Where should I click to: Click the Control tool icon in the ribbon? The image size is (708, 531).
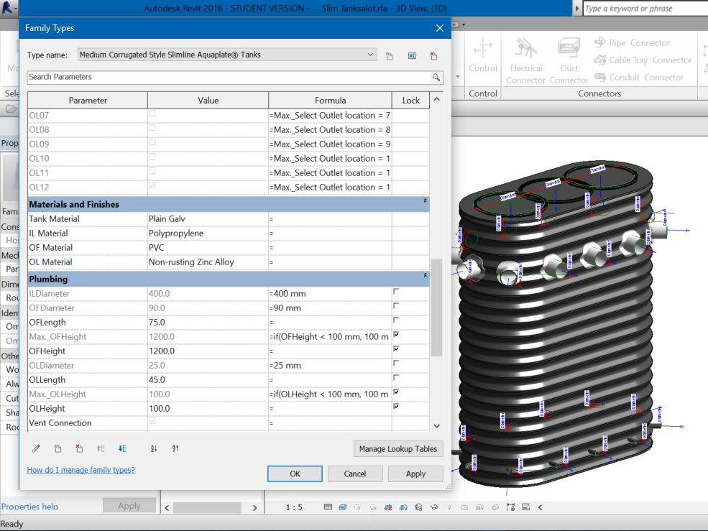click(483, 47)
